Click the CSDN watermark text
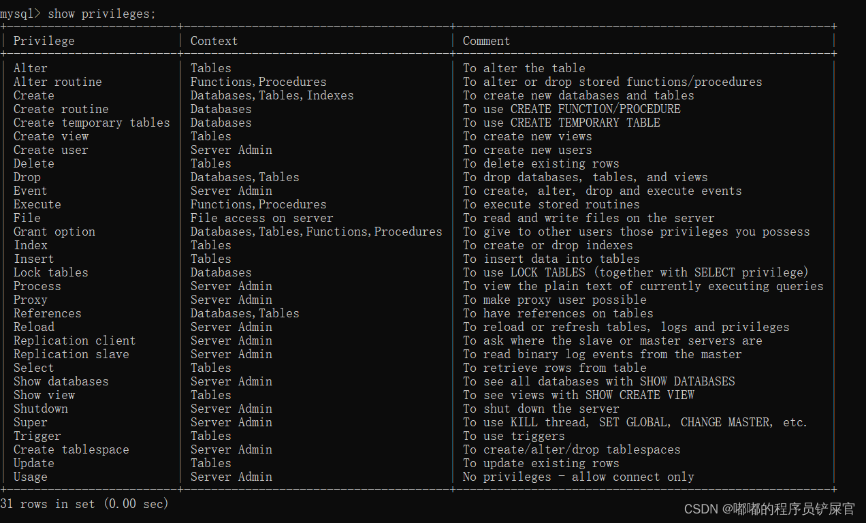 click(x=769, y=509)
